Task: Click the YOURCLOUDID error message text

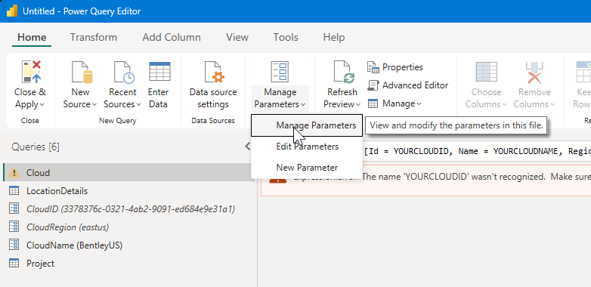Action: (476, 176)
